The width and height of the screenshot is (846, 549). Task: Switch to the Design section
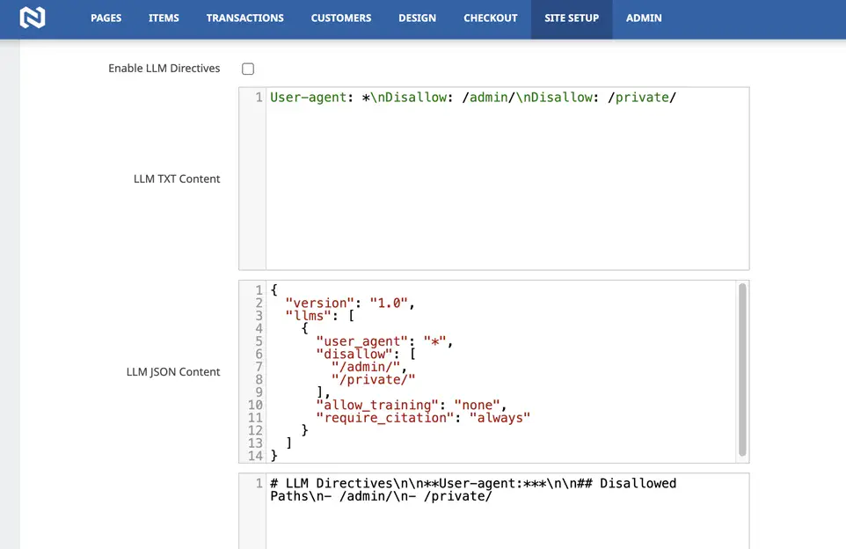pyautogui.click(x=417, y=18)
